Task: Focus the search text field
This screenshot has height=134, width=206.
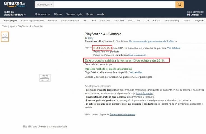Action: pos(114,4)
